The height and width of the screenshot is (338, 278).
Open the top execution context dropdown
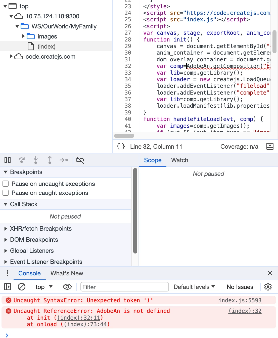pos(44,287)
